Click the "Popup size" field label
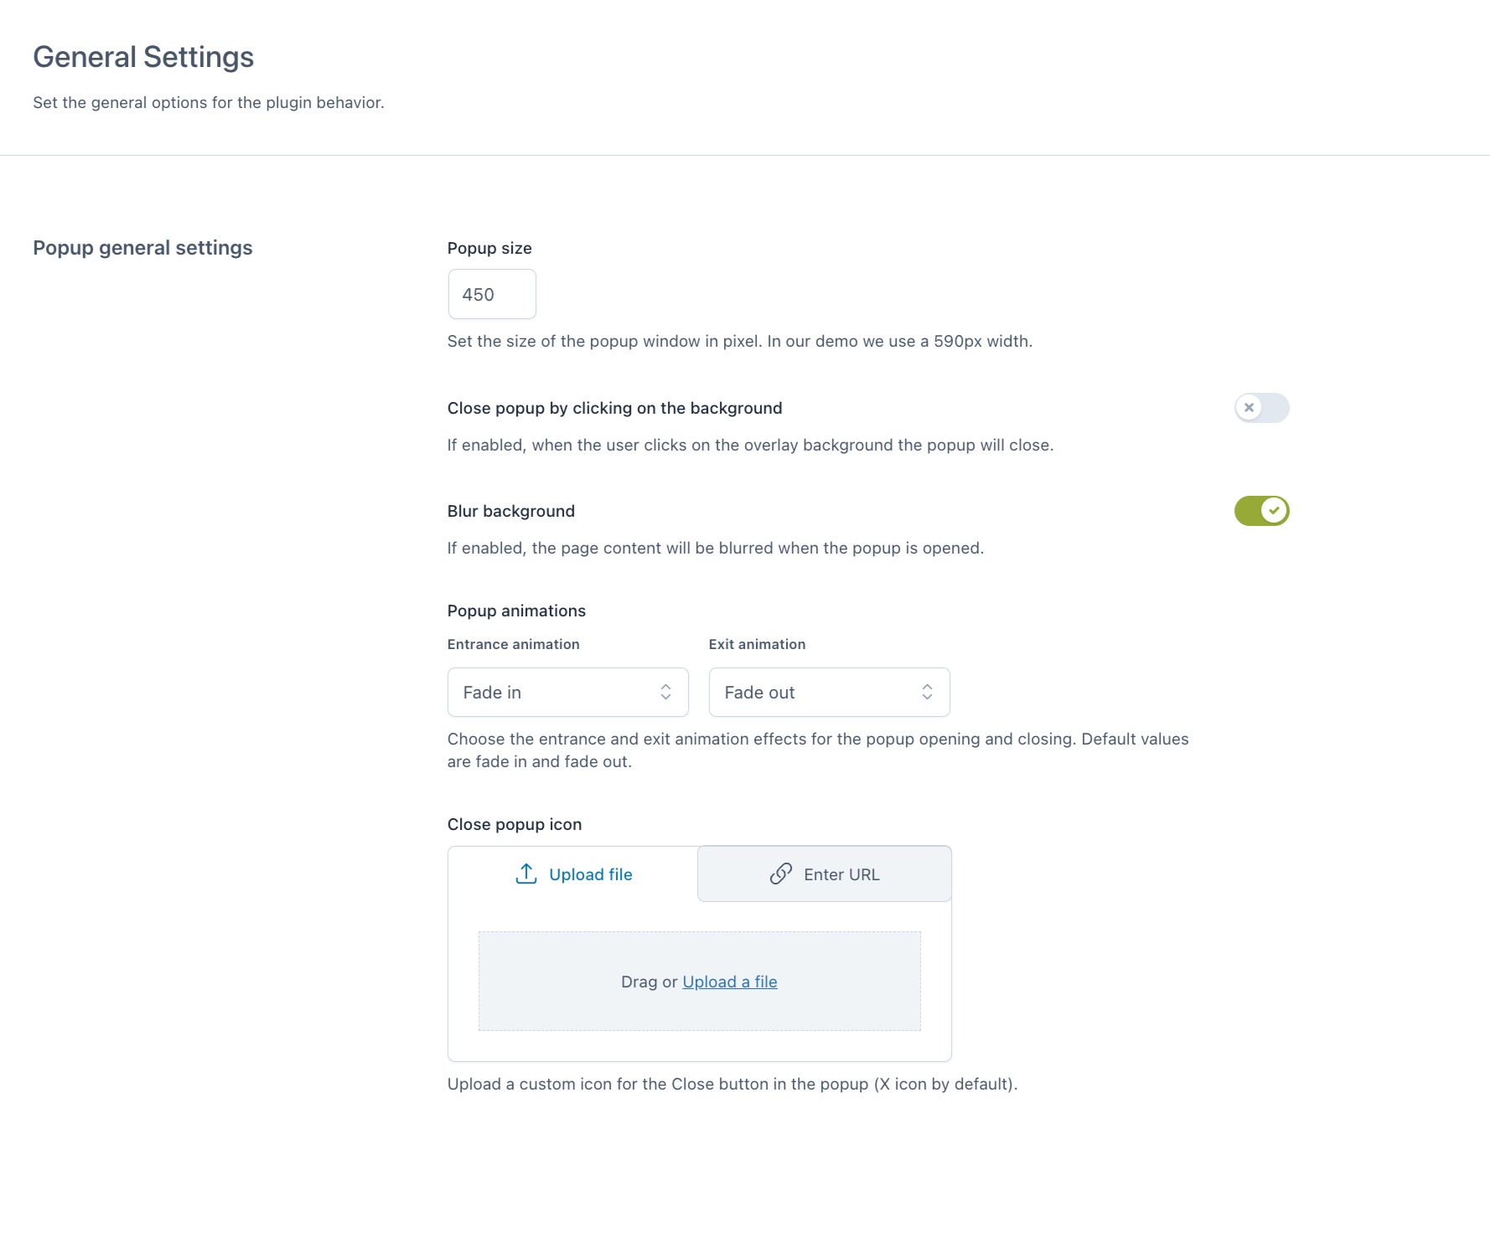This screenshot has width=1490, height=1237. (489, 248)
